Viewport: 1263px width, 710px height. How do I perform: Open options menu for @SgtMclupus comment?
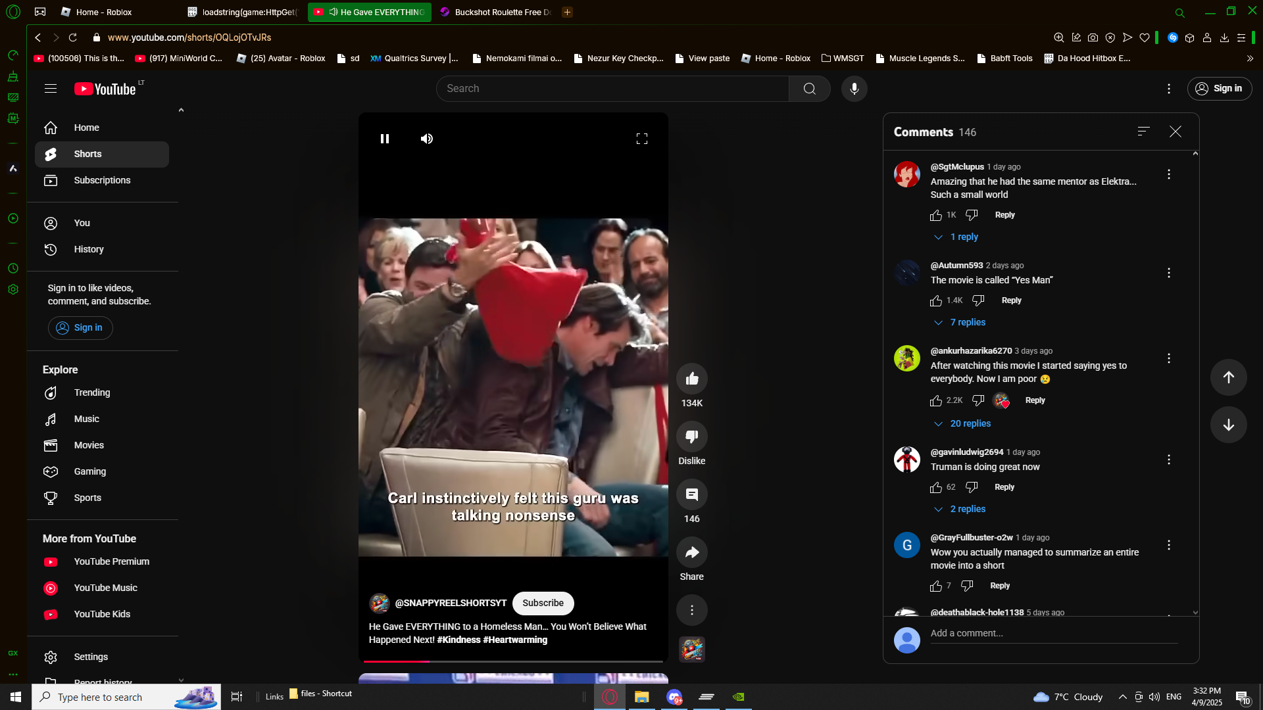(1169, 174)
